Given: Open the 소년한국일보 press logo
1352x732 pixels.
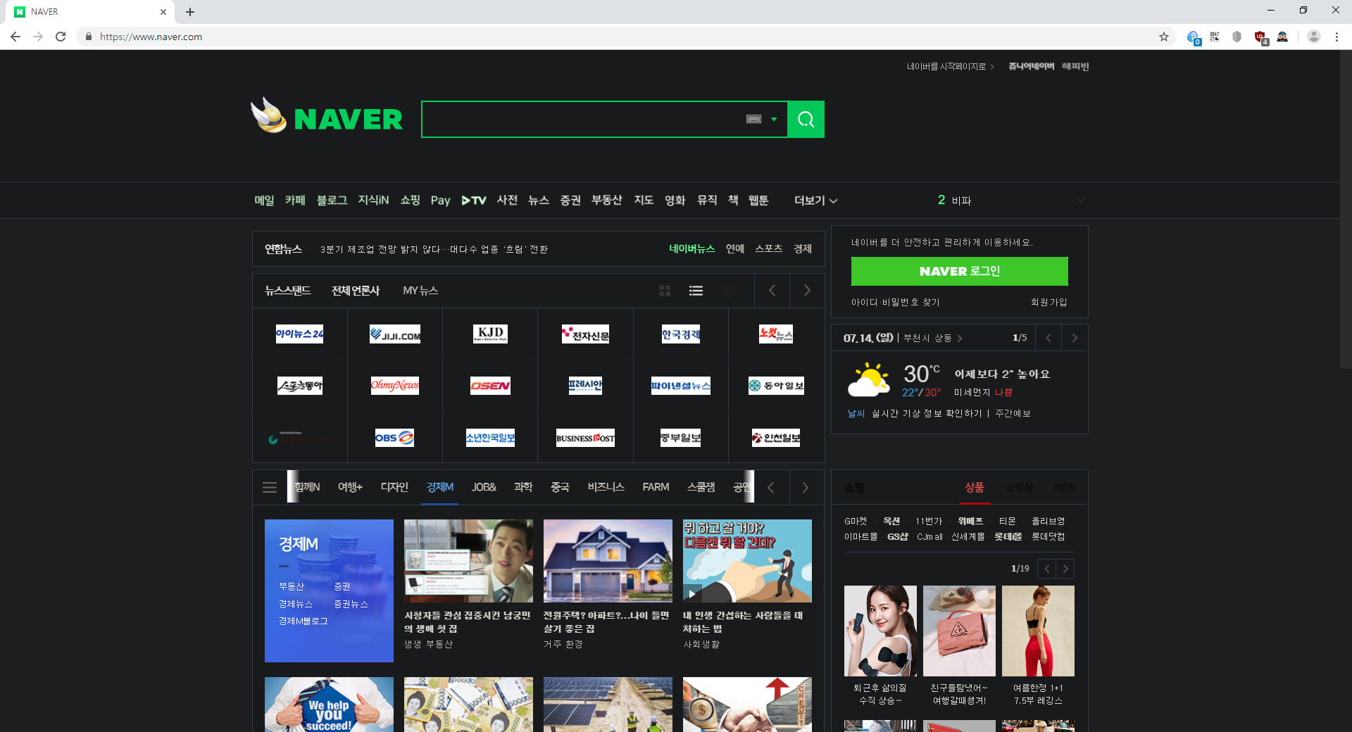Looking at the screenshot, I should click(x=490, y=438).
